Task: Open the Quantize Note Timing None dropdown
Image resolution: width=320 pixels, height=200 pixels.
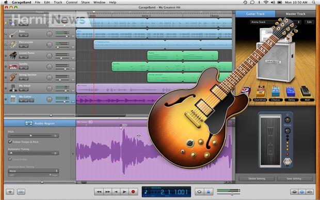Action: pos(34,171)
